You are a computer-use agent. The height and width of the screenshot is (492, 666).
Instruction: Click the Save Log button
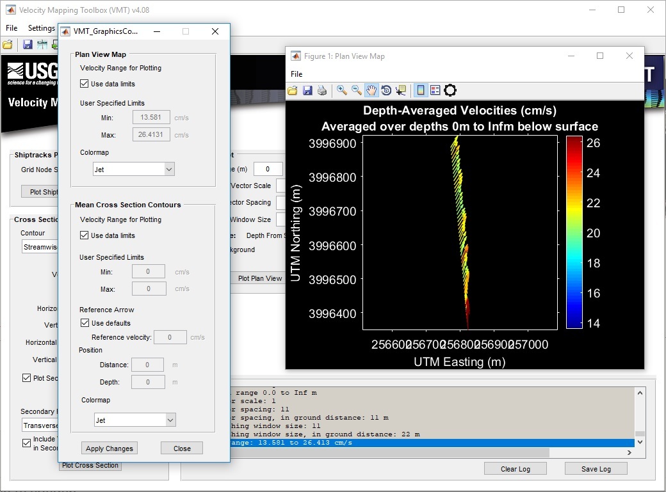596,469
